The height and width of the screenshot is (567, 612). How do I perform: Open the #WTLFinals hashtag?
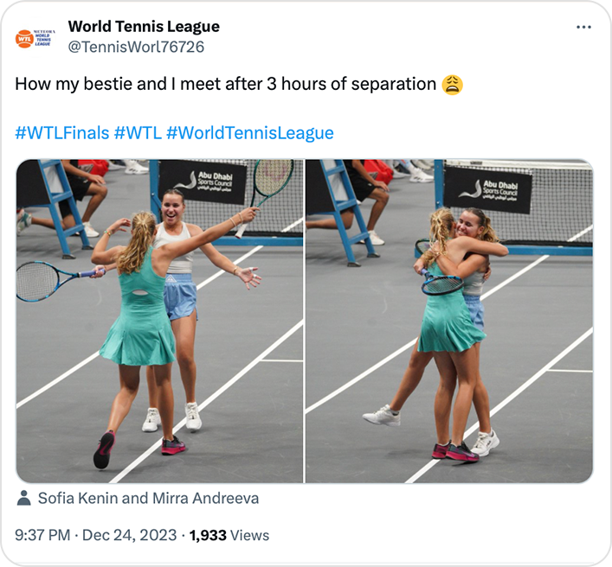coord(62,133)
